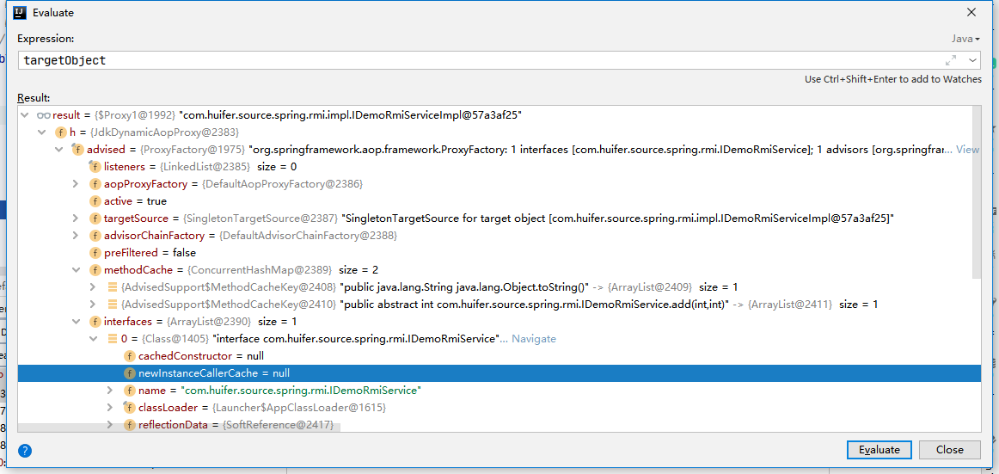Click the horizontal scrollbar of result tree
Image resolution: width=999 pixels, height=474 pixels.
tap(179, 428)
